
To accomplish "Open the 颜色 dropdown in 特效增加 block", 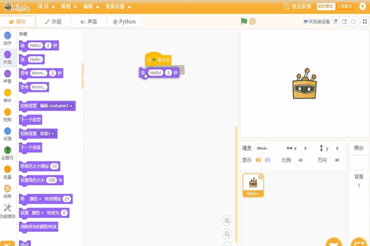I will 36,199.
